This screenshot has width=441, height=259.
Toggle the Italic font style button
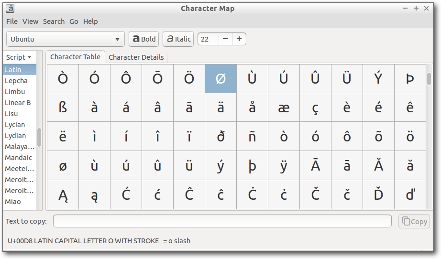point(178,39)
